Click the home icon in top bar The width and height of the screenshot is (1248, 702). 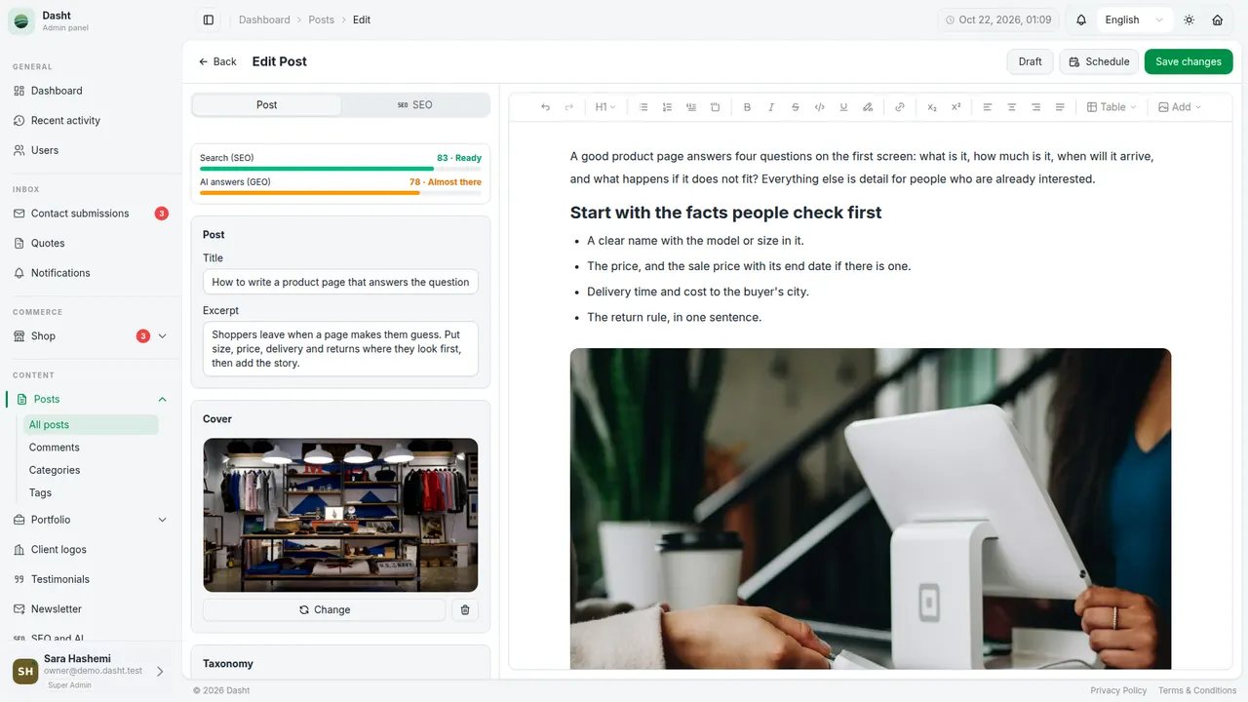point(1218,19)
